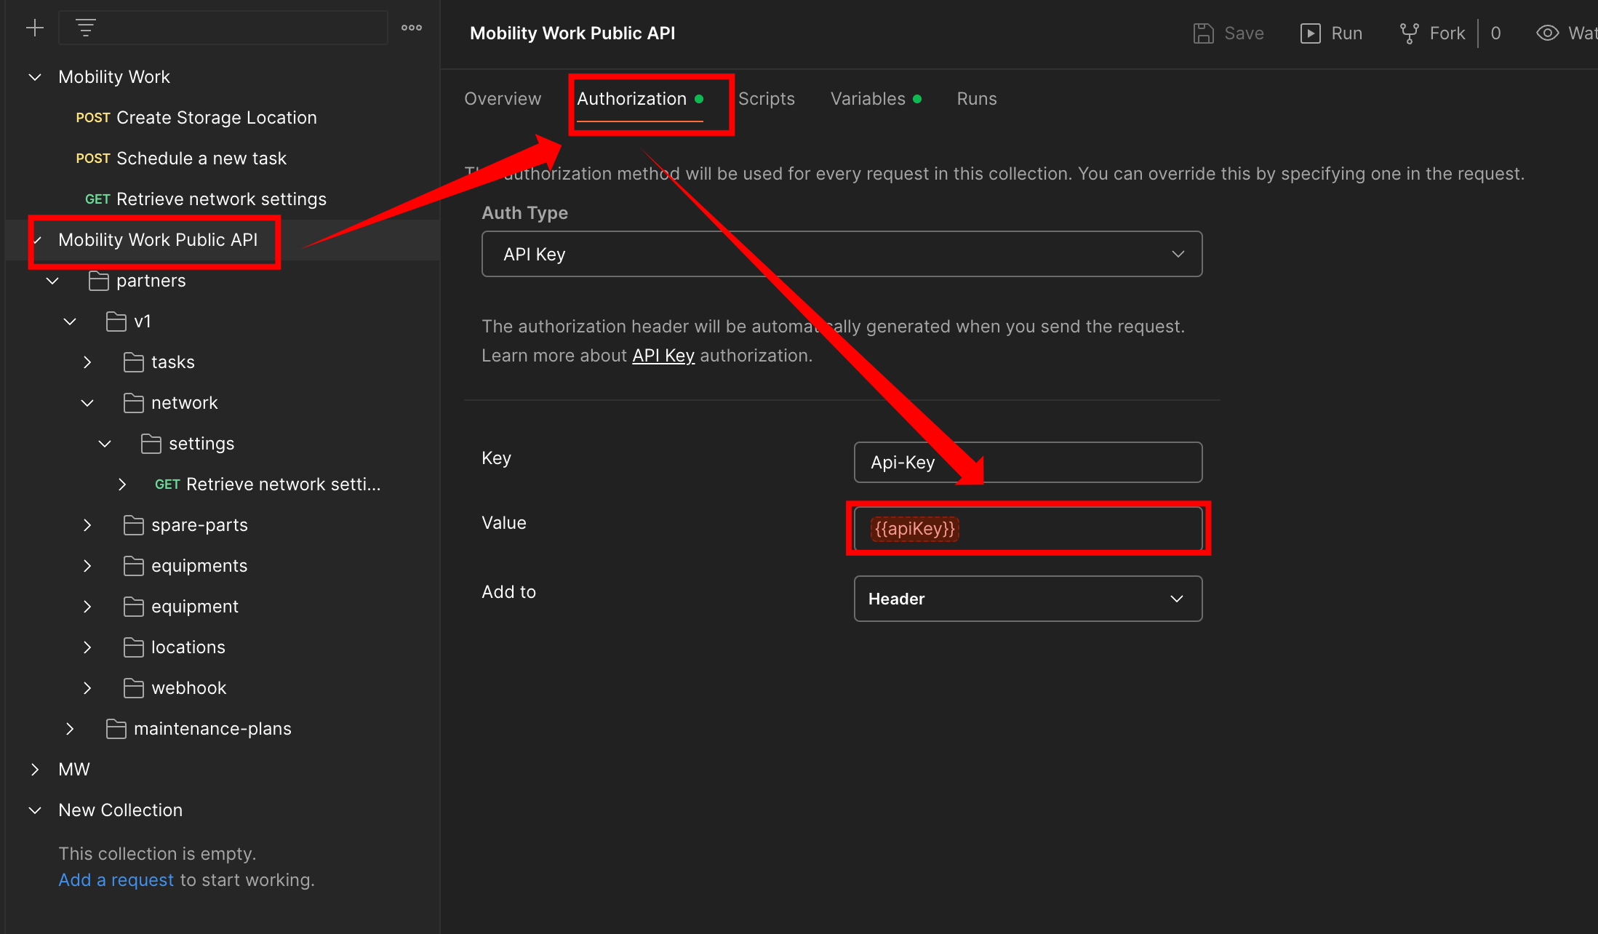The height and width of the screenshot is (934, 1598).
Task: Click the locations folder icon
Action: point(134,647)
